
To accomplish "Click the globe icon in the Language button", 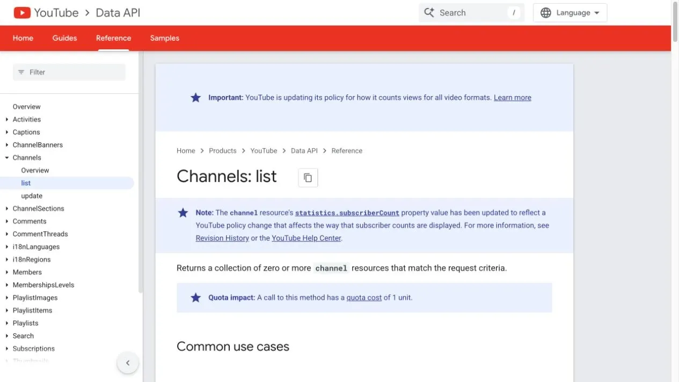I will tap(546, 13).
